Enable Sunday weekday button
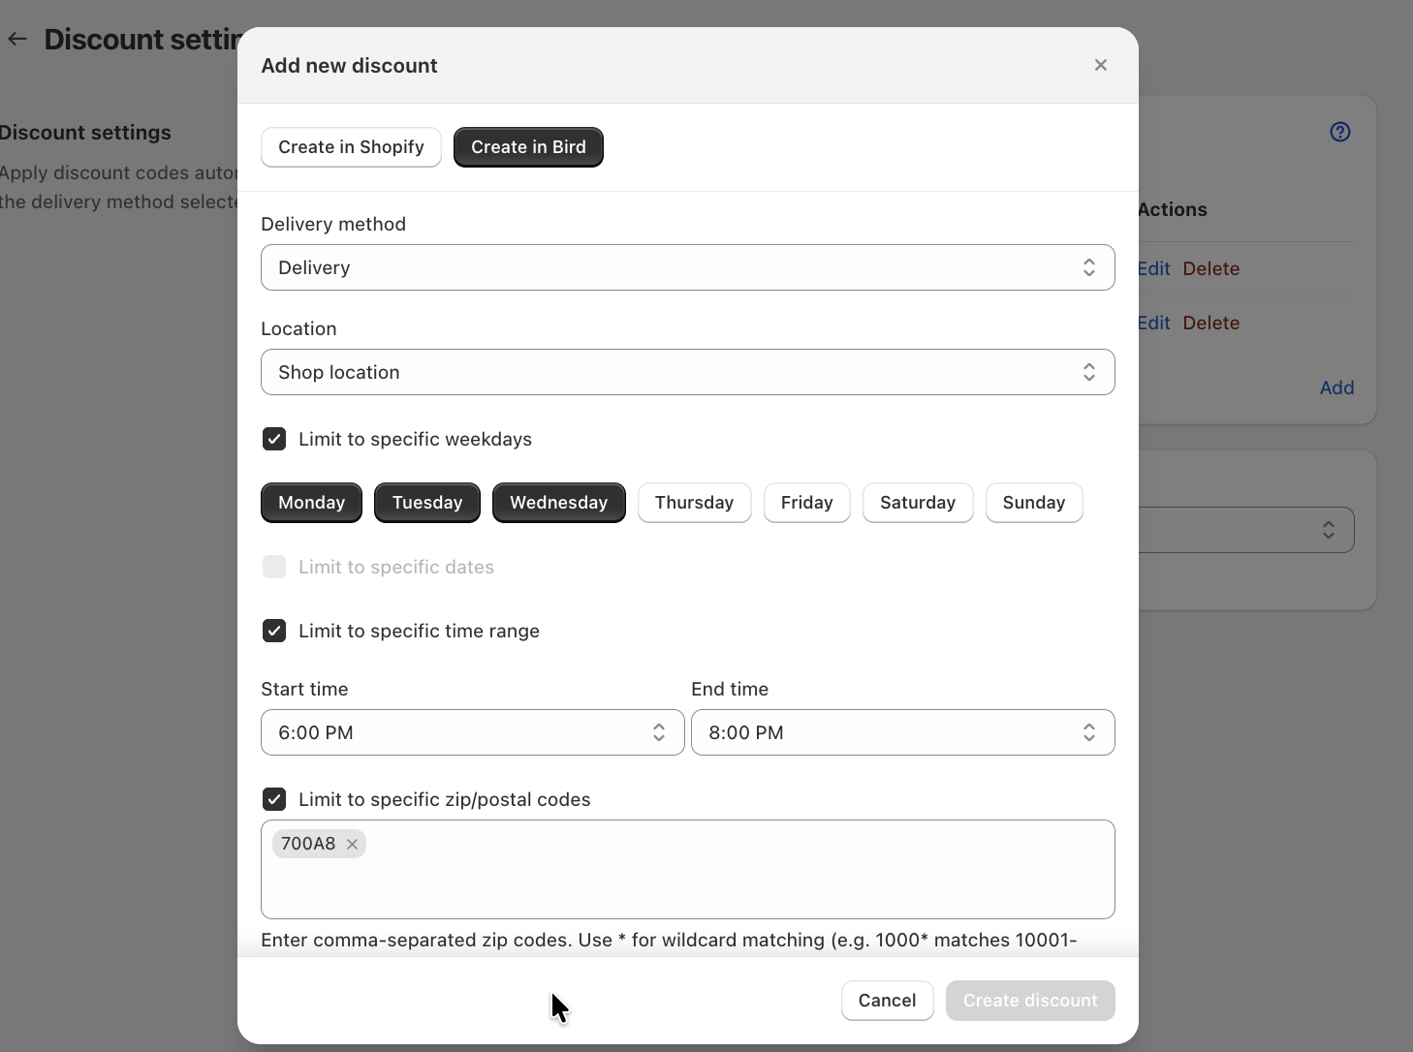Viewport: 1413px width, 1052px height. pos(1034,503)
